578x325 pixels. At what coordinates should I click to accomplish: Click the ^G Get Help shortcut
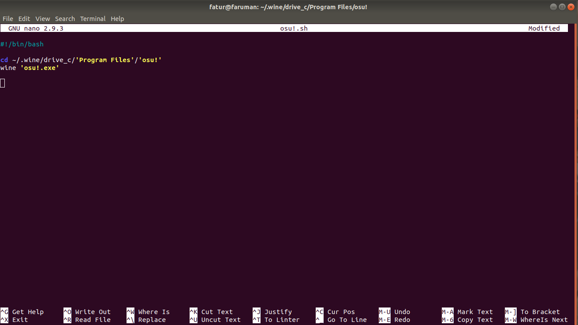tap(22, 312)
